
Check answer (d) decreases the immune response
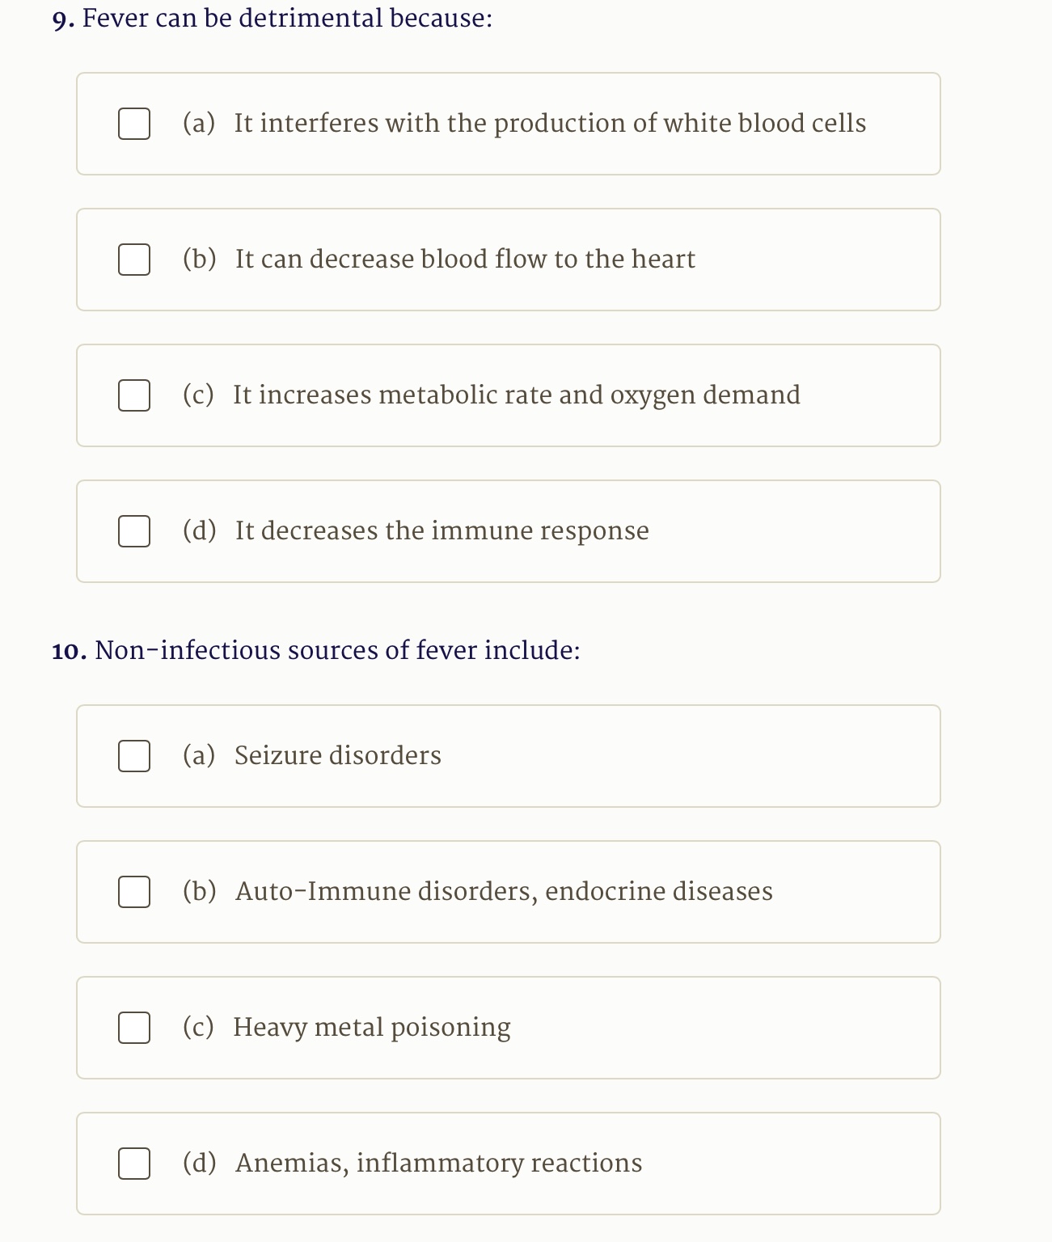(134, 530)
